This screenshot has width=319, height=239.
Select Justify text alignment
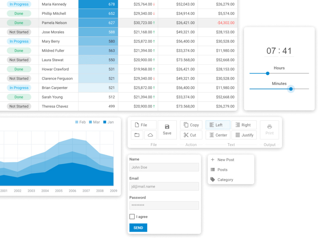pyautogui.click(x=244, y=135)
